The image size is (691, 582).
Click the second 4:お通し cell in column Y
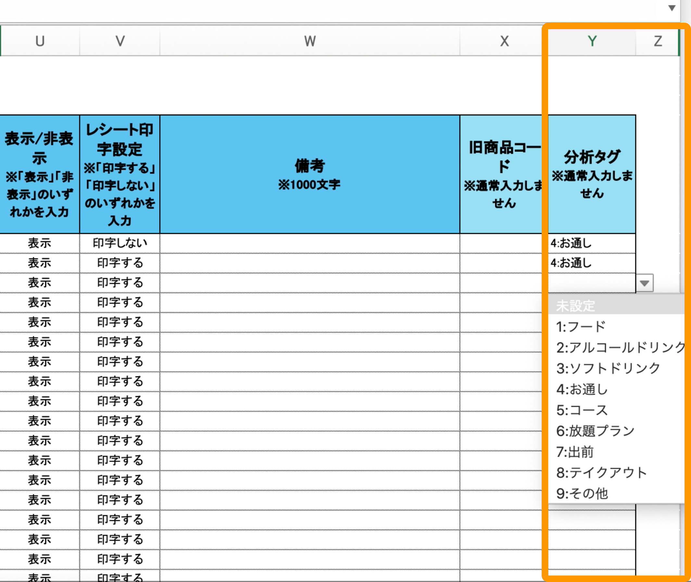click(592, 263)
